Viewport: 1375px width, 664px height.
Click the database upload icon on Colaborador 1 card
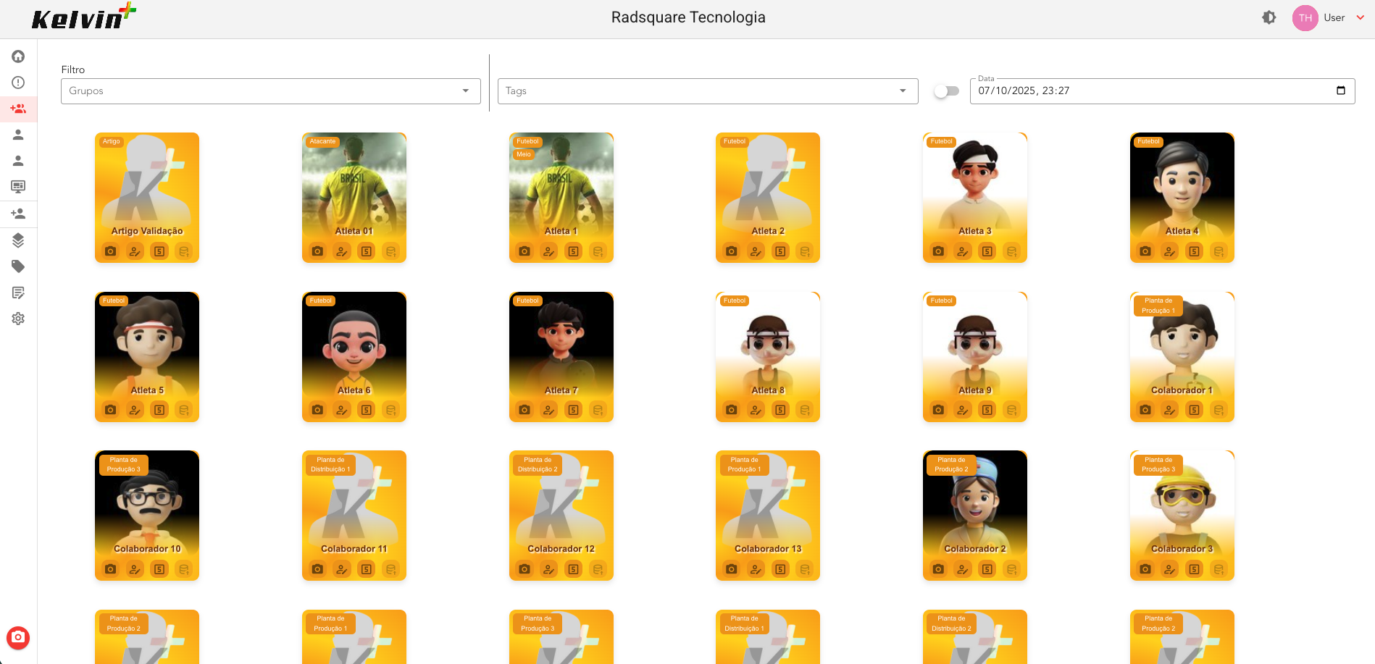(x=1219, y=411)
